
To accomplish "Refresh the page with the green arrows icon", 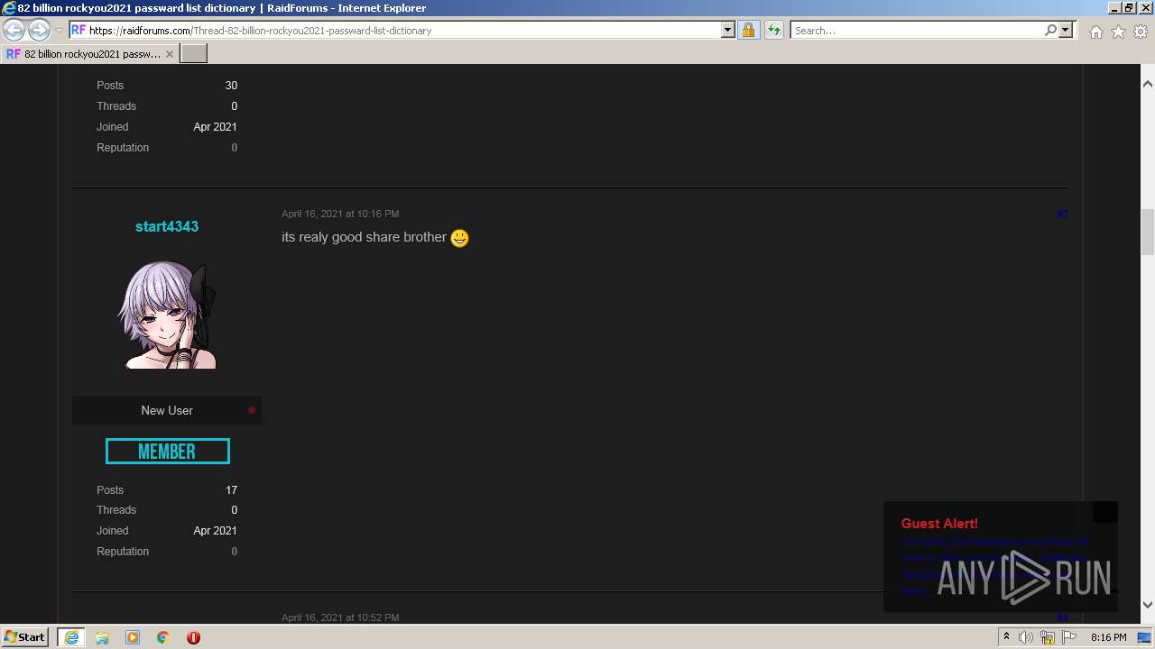I will [x=774, y=30].
